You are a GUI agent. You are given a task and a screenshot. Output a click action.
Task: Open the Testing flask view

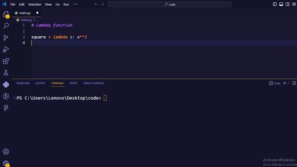coord(6,73)
